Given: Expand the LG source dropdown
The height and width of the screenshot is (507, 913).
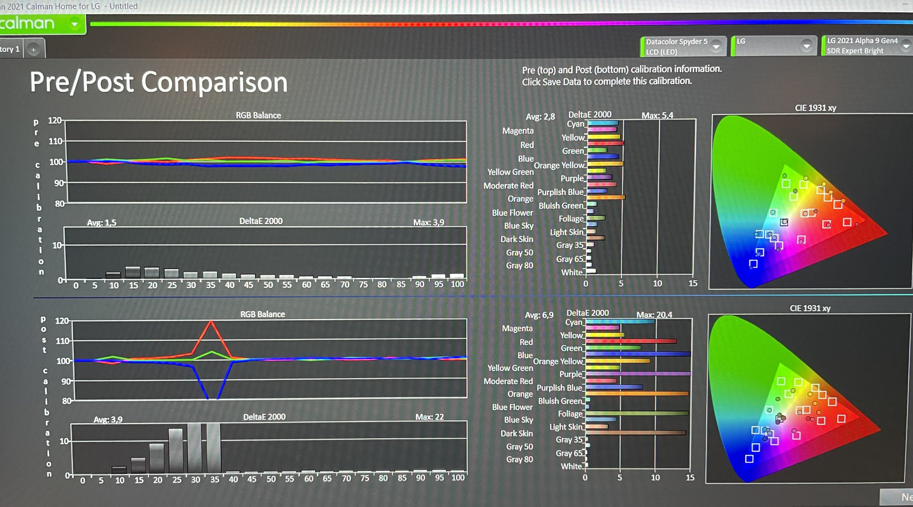Looking at the screenshot, I should point(806,46).
